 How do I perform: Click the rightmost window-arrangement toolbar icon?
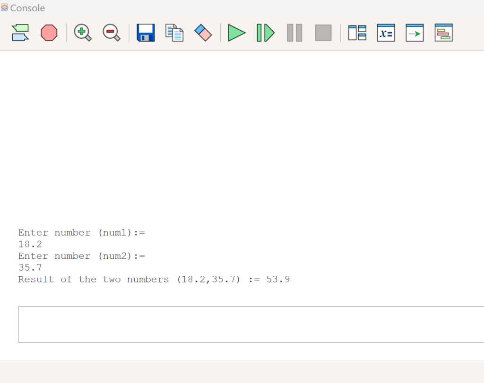(443, 33)
